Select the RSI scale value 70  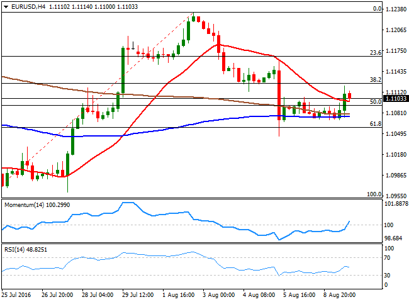[388, 258]
